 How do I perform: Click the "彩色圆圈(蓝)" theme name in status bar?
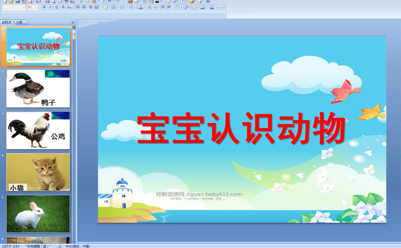click(39, 246)
